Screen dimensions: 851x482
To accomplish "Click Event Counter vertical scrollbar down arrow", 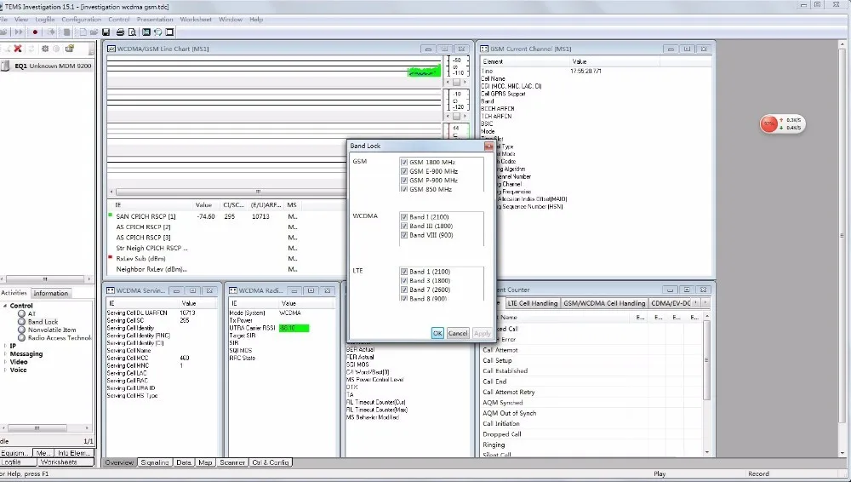I will point(706,451).
